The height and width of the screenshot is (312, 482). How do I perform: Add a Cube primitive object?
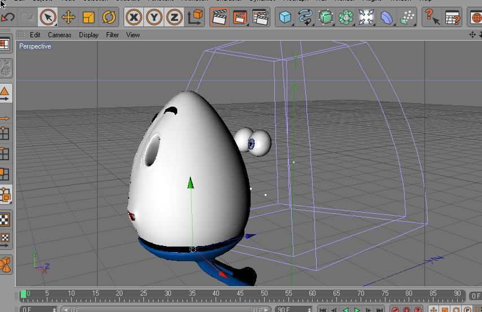point(286,17)
